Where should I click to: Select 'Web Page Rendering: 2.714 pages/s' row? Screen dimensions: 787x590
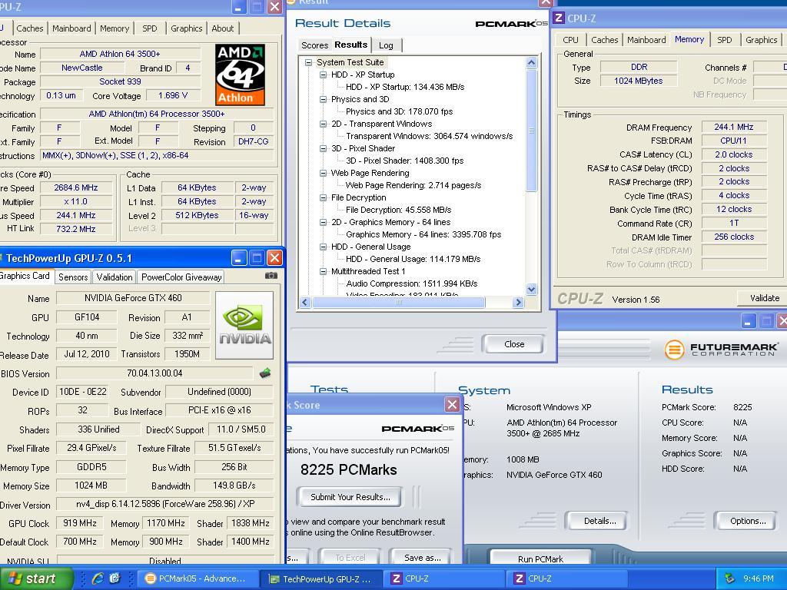tap(413, 185)
